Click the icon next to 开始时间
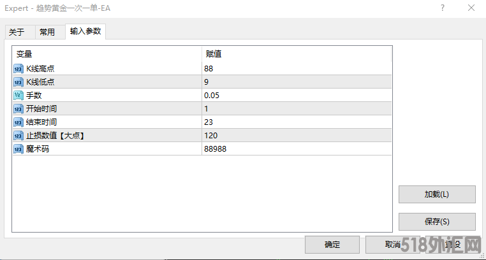This screenshot has height=260, width=486. point(18,108)
